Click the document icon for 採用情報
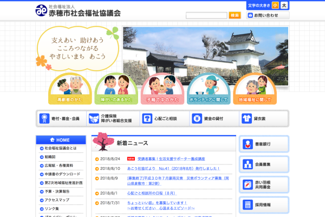Screen dimensions: 325x217 pyautogui.click(x=248, y=205)
